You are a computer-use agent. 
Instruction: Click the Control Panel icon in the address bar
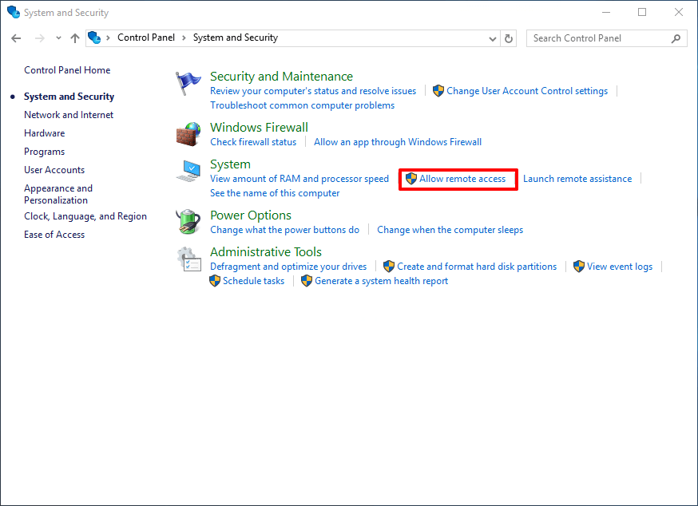(x=95, y=38)
